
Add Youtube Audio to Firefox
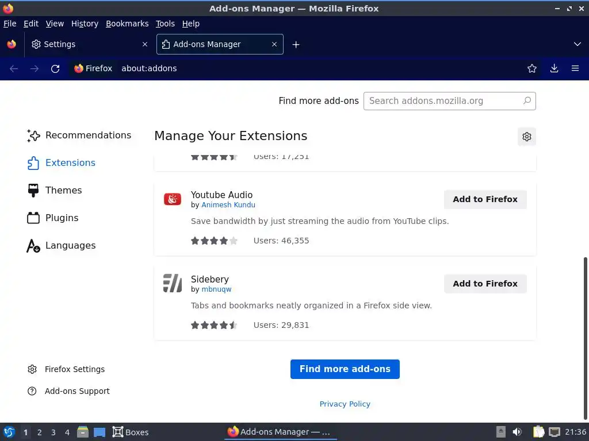(x=485, y=199)
